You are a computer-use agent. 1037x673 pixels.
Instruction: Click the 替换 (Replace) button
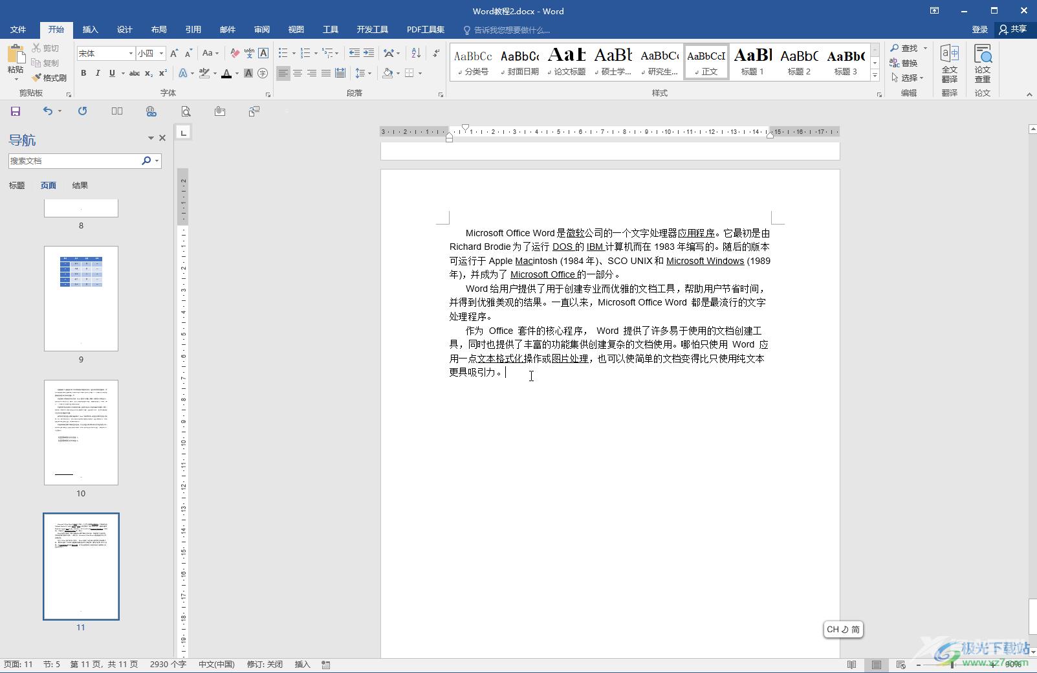click(x=904, y=63)
